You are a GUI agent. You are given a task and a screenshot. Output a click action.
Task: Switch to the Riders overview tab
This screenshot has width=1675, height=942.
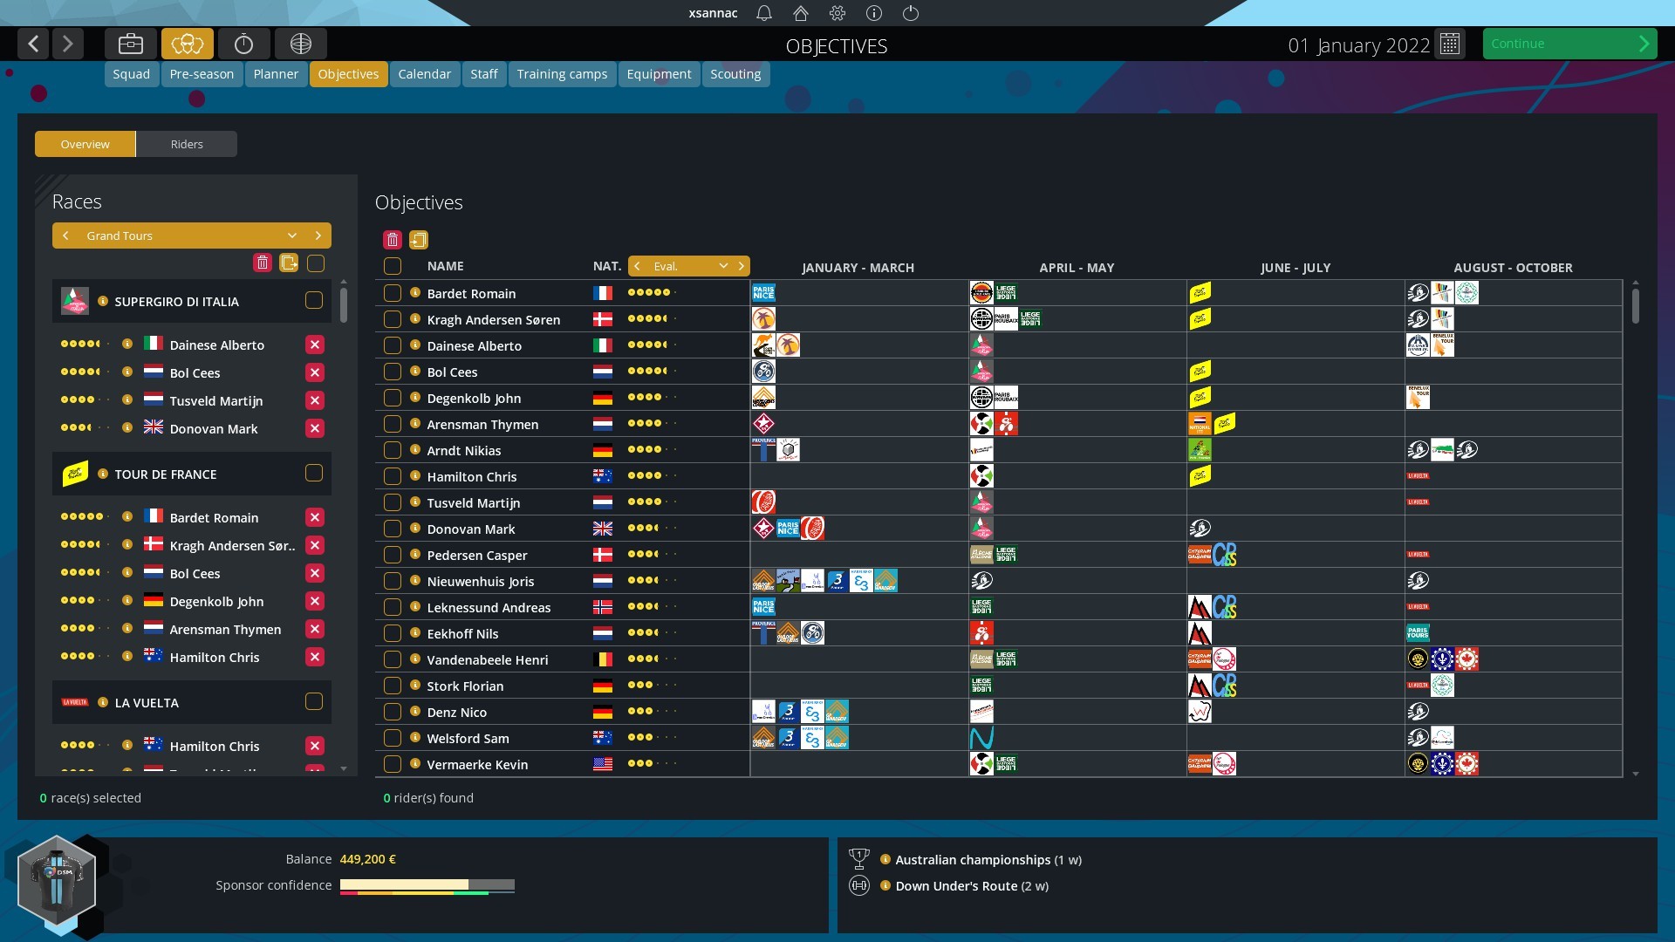[187, 143]
